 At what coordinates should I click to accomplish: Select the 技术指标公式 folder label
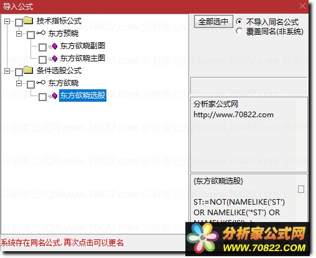tap(59, 21)
